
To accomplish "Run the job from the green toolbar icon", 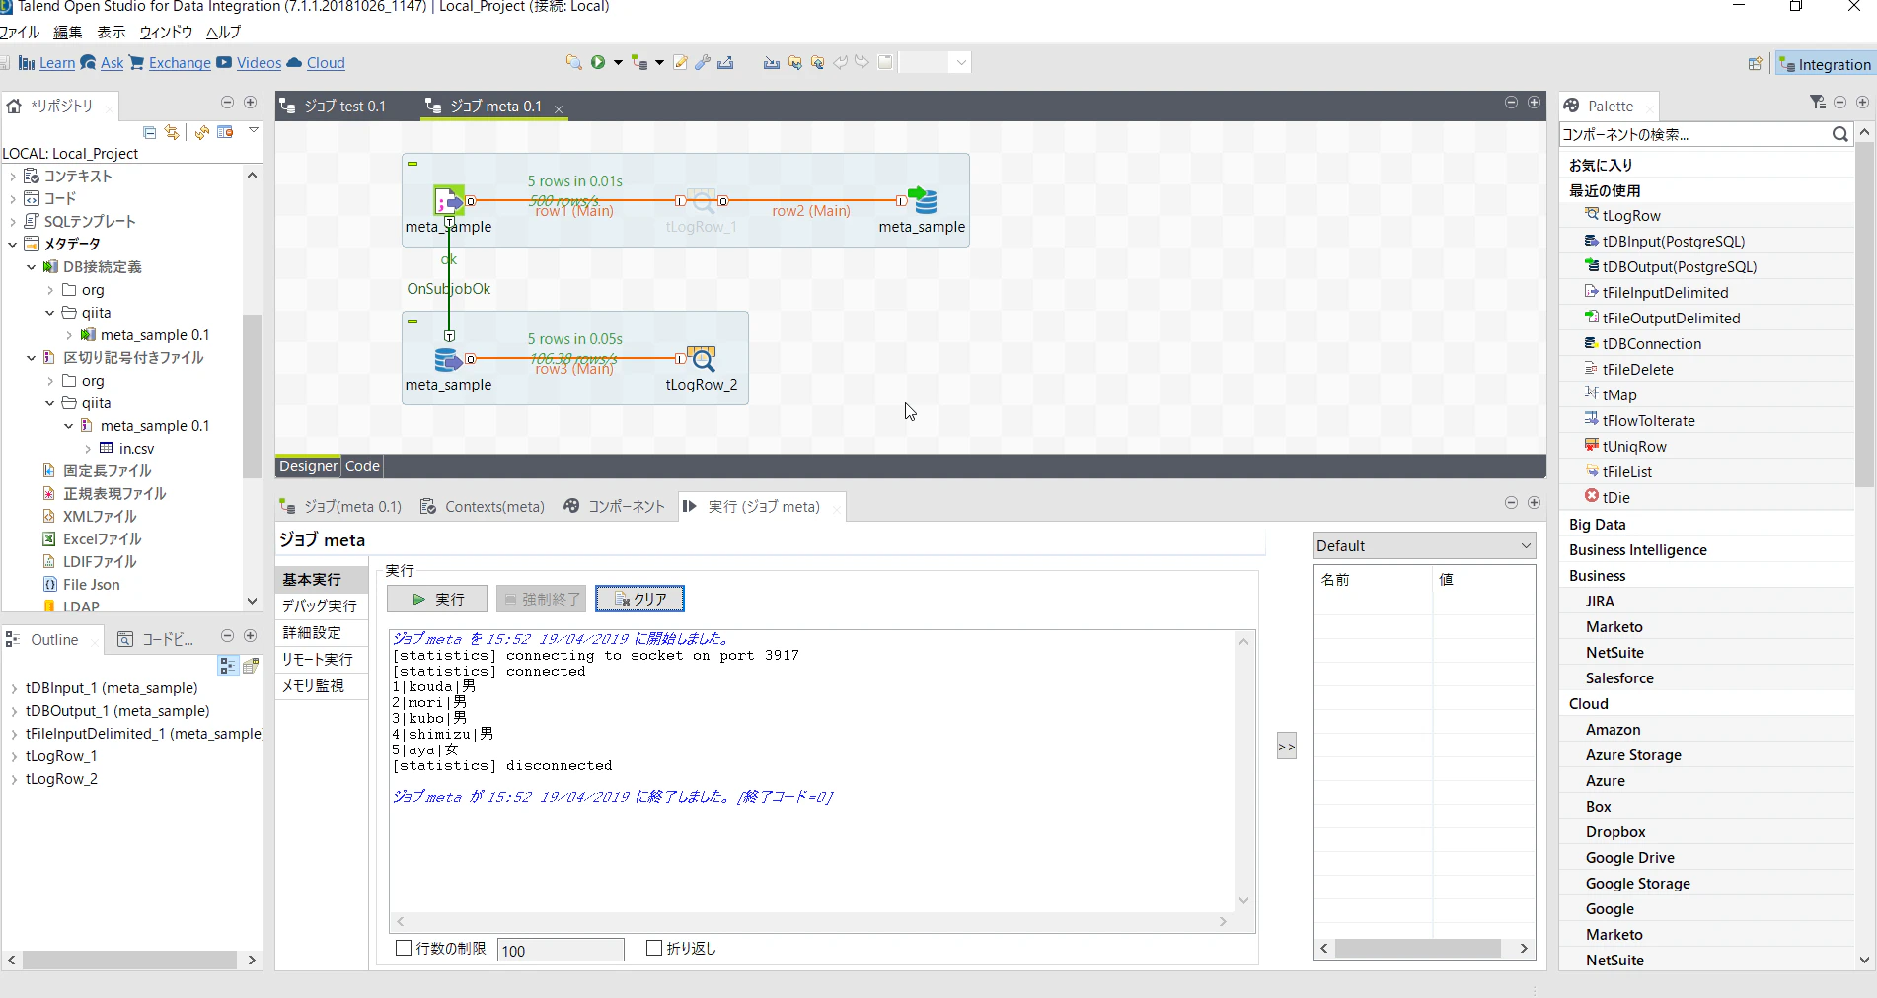I will (x=598, y=62).
